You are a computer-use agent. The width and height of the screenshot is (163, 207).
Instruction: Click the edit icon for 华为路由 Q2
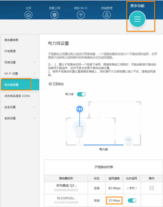(152, 188)
